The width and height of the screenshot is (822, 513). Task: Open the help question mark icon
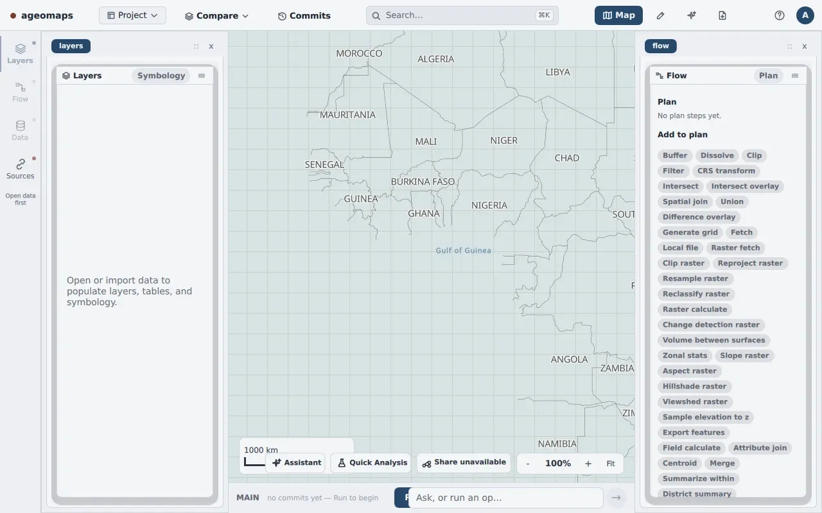780,15
